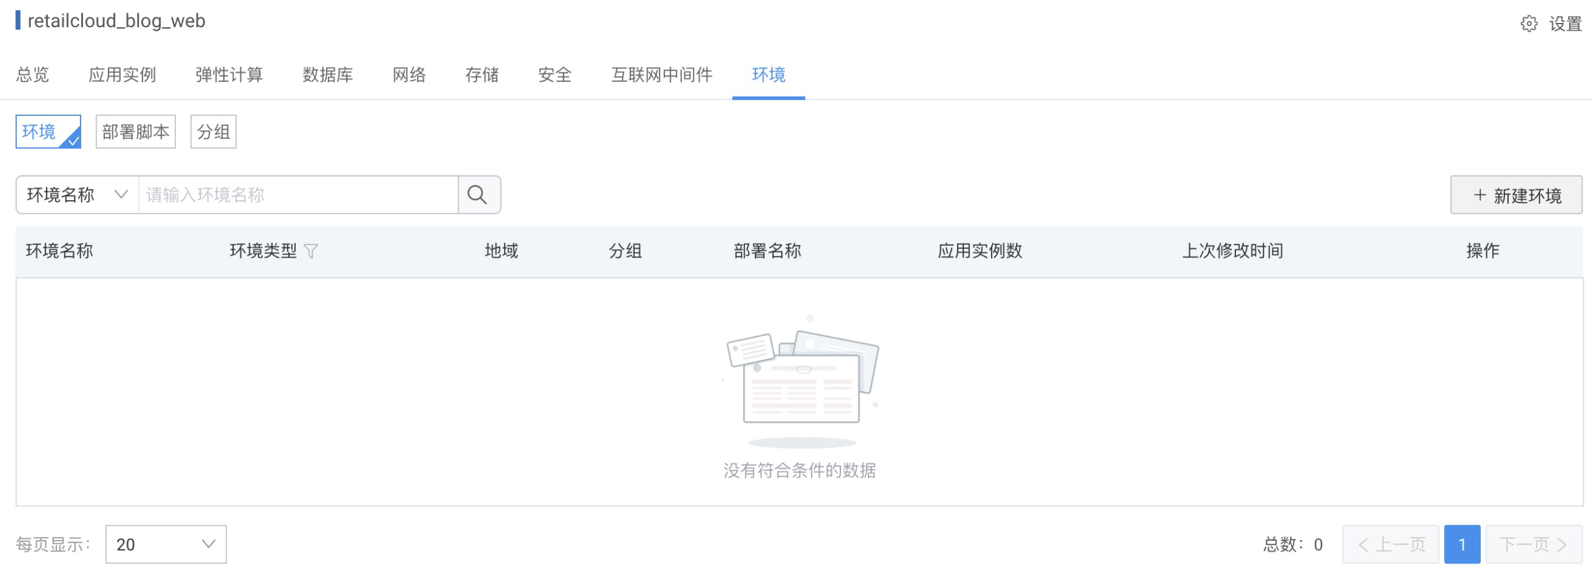The image size is (1593, 576).
Task: Open the 总览 tab
Action: 32,75
